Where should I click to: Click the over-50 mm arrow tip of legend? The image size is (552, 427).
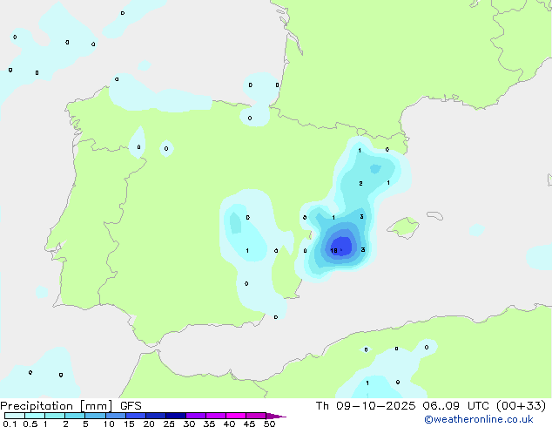point(276,416)
